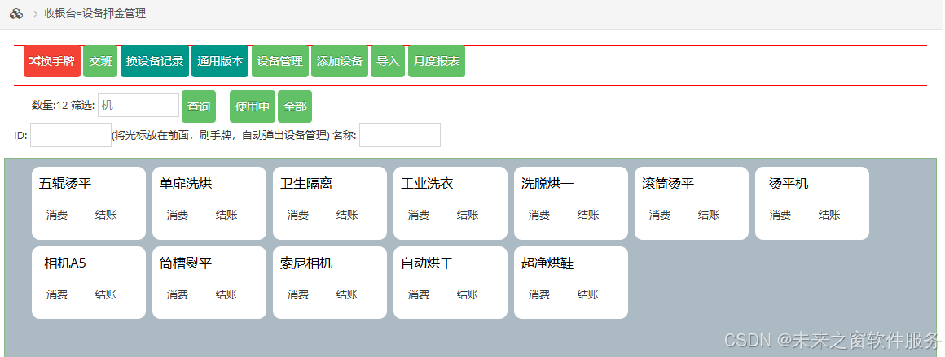The image size is (945, 357).
Task: Click 消费 on the 索尼相机 card
Action: [297, 294]
